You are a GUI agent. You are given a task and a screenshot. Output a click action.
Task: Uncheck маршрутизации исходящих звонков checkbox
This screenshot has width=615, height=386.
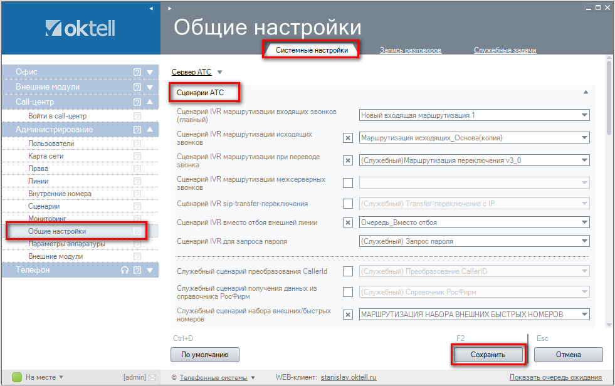(x=347, y=138)
